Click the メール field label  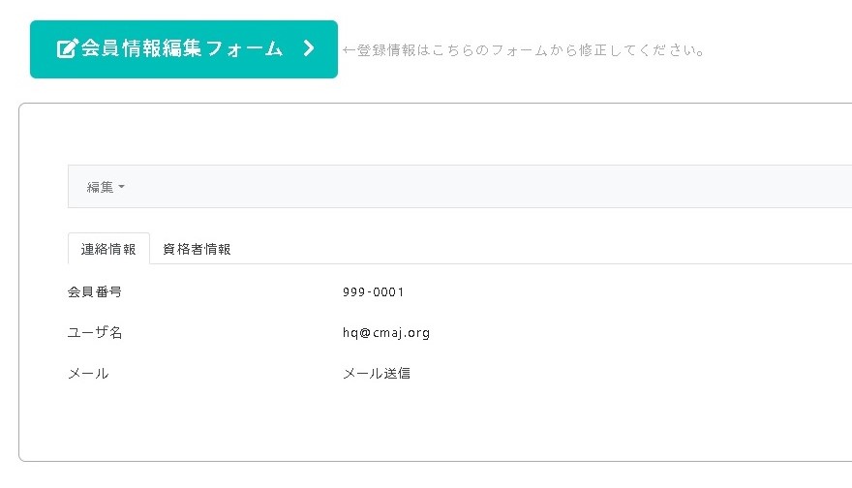point(88,374)
